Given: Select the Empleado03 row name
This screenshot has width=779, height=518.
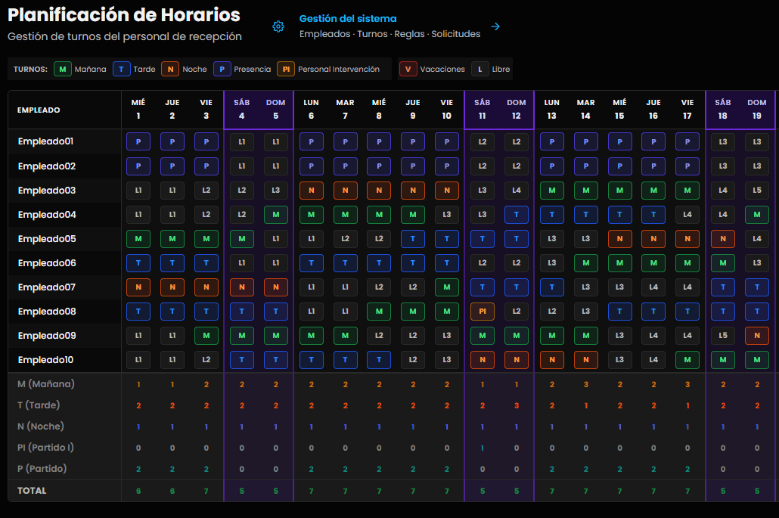Looking at the screenshot, I should point(47,191).
